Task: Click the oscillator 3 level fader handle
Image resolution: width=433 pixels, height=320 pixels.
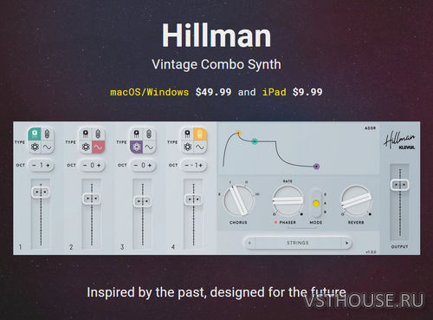Action: tap(143, 201)
